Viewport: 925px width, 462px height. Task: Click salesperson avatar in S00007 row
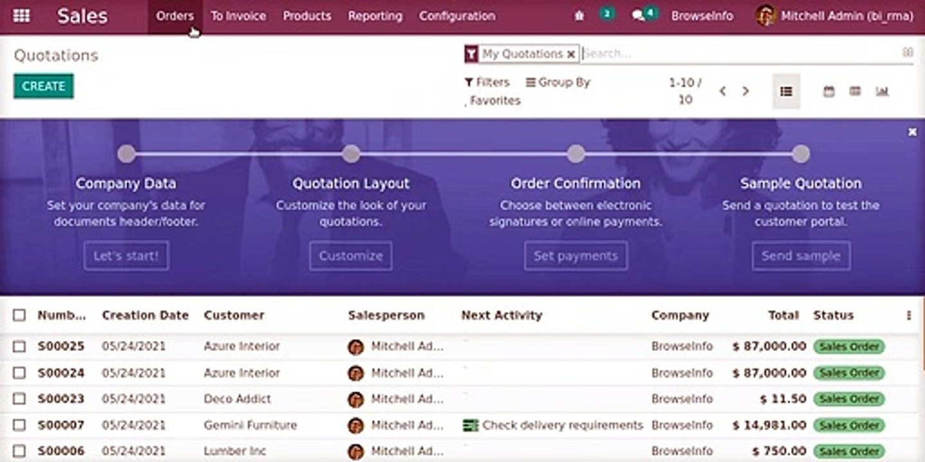[356, 425]
